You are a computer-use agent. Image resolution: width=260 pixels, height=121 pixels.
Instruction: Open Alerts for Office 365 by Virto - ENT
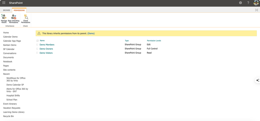pyautogui.click(x=17, y=90)
